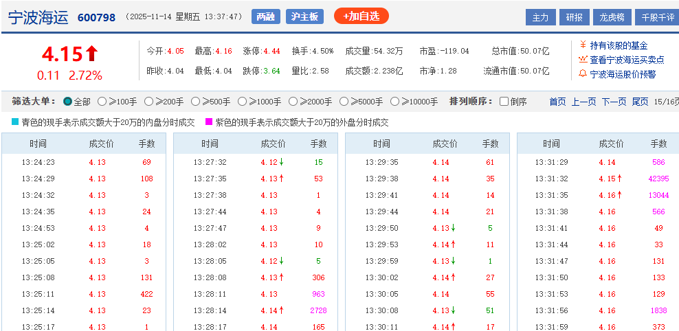Click the 2.72% change percentage
This screenshot has width=679, height=331.
pos(85,76)
